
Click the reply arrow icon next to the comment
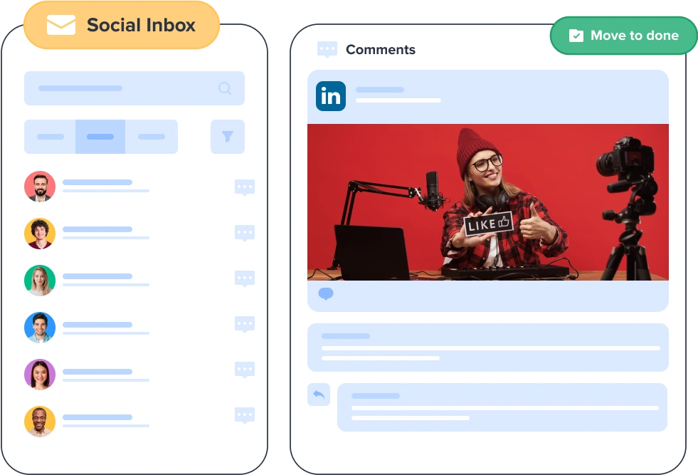pos(319,395)
